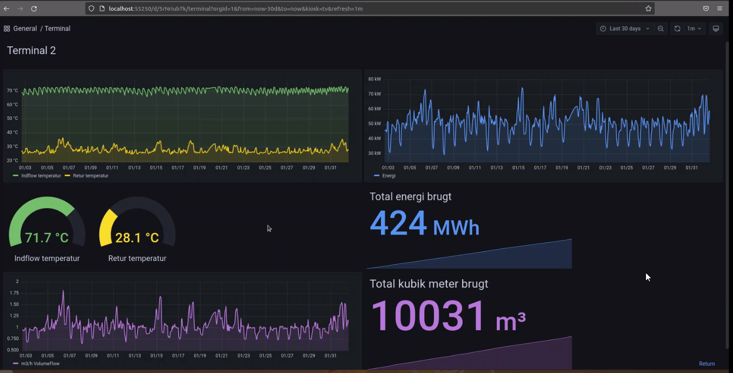Follow the Return link
This screenshot has width=733, height=373.
coord(707,364)
